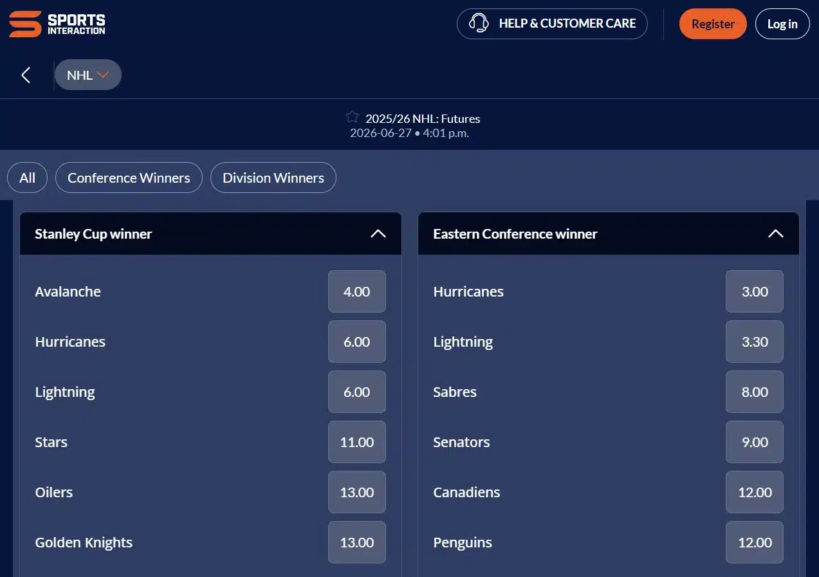Click the headset icon for customer care
The width and height of the screenshot is (819, 577).
click(x=479, y=23)
